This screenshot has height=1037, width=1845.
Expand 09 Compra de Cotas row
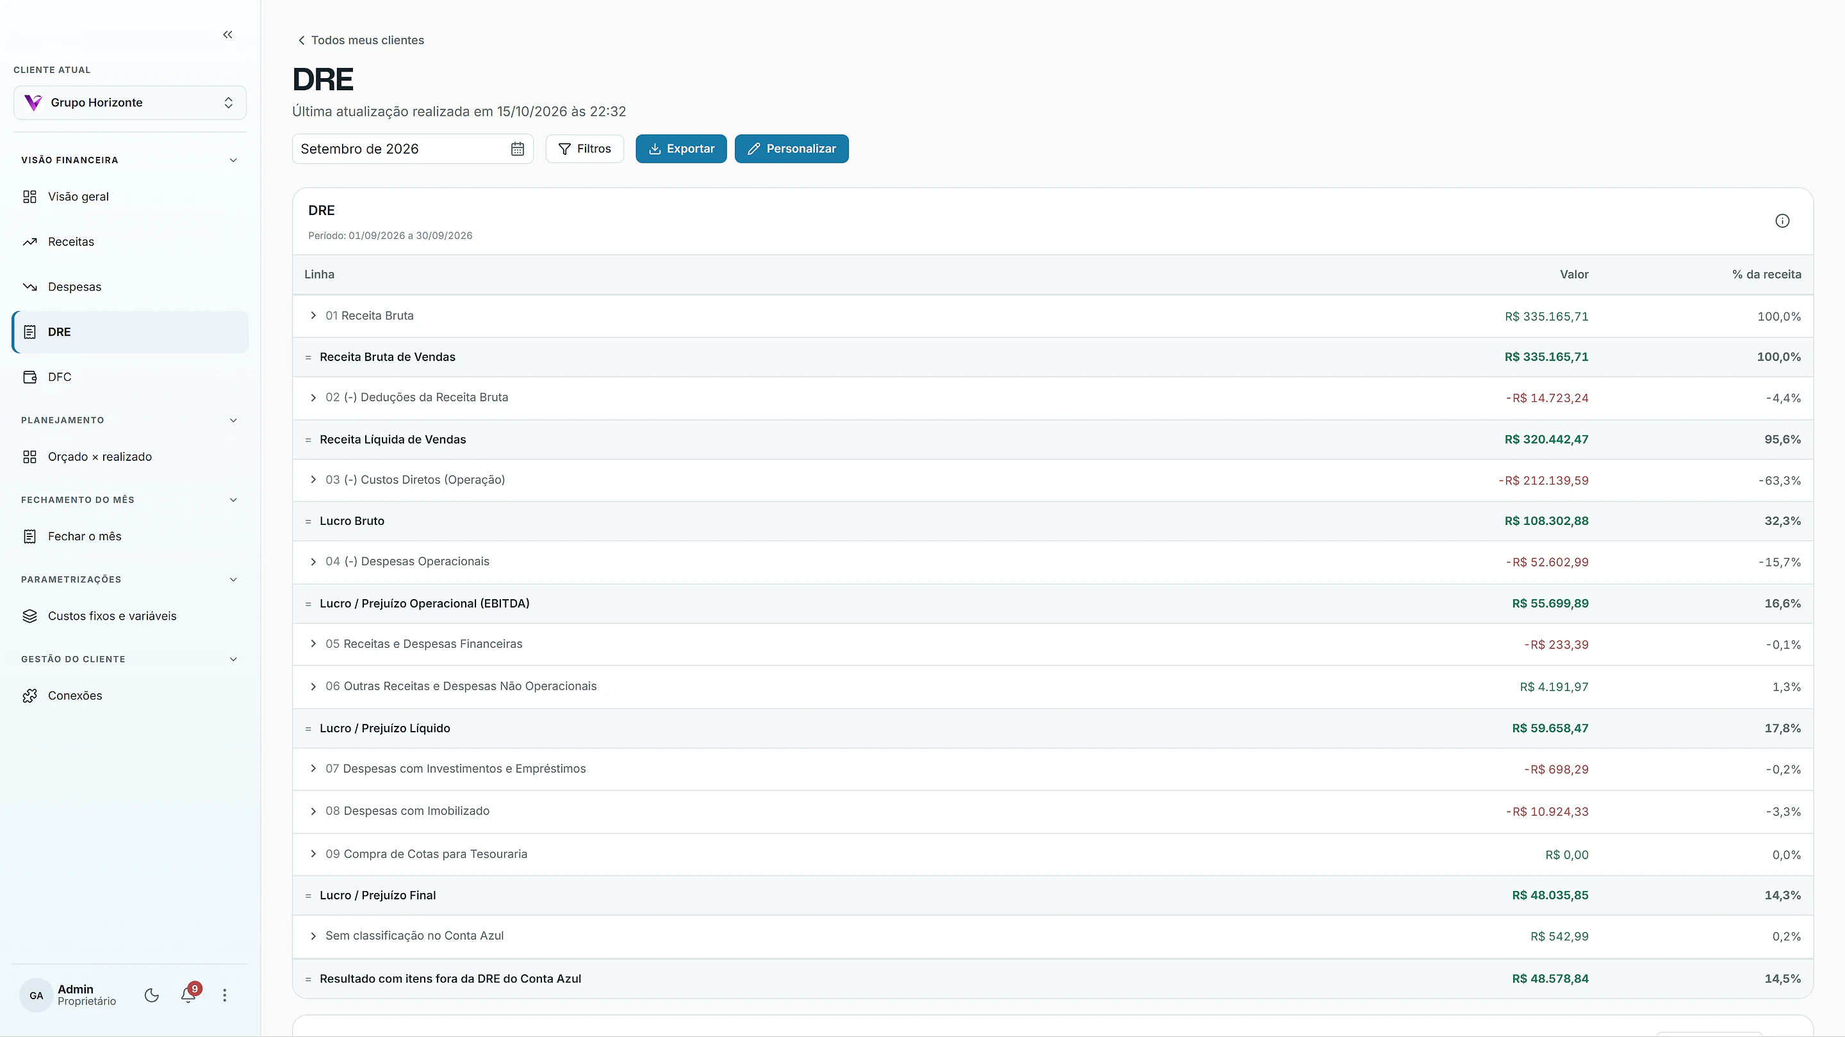tap(313, 854)
